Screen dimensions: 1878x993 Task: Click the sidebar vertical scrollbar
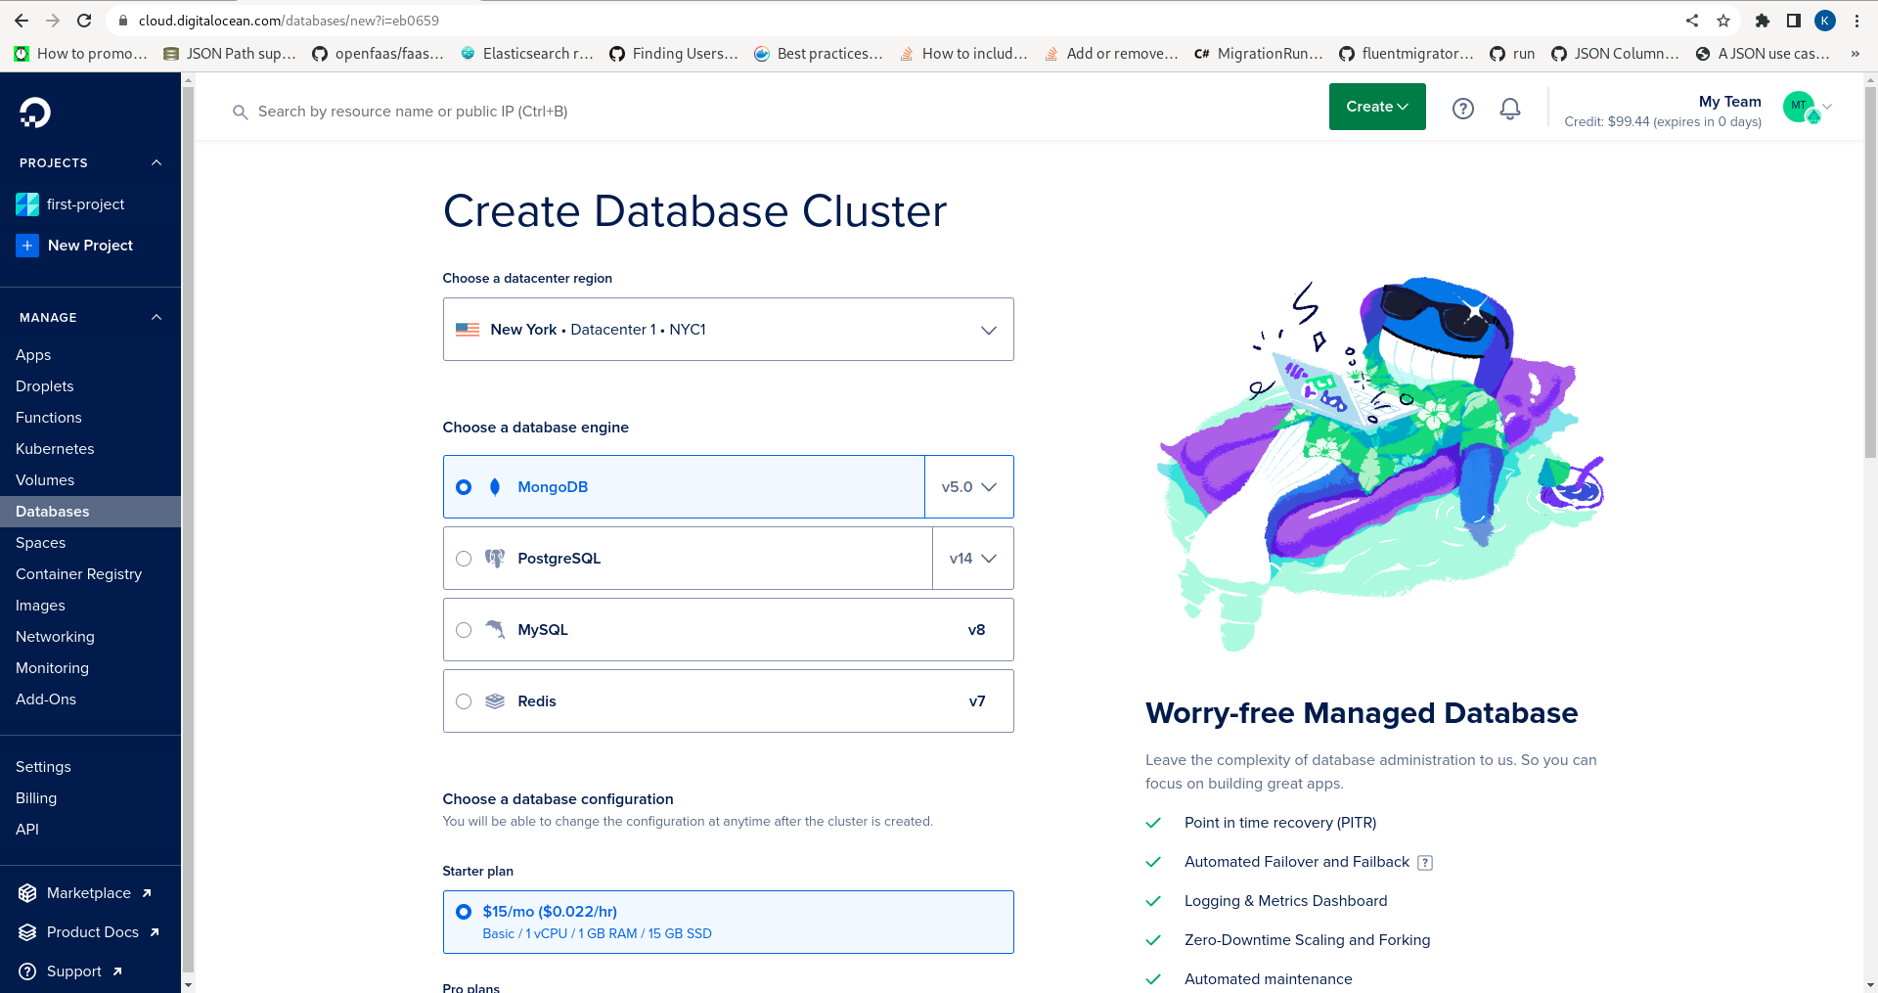[x=188, y=528]
